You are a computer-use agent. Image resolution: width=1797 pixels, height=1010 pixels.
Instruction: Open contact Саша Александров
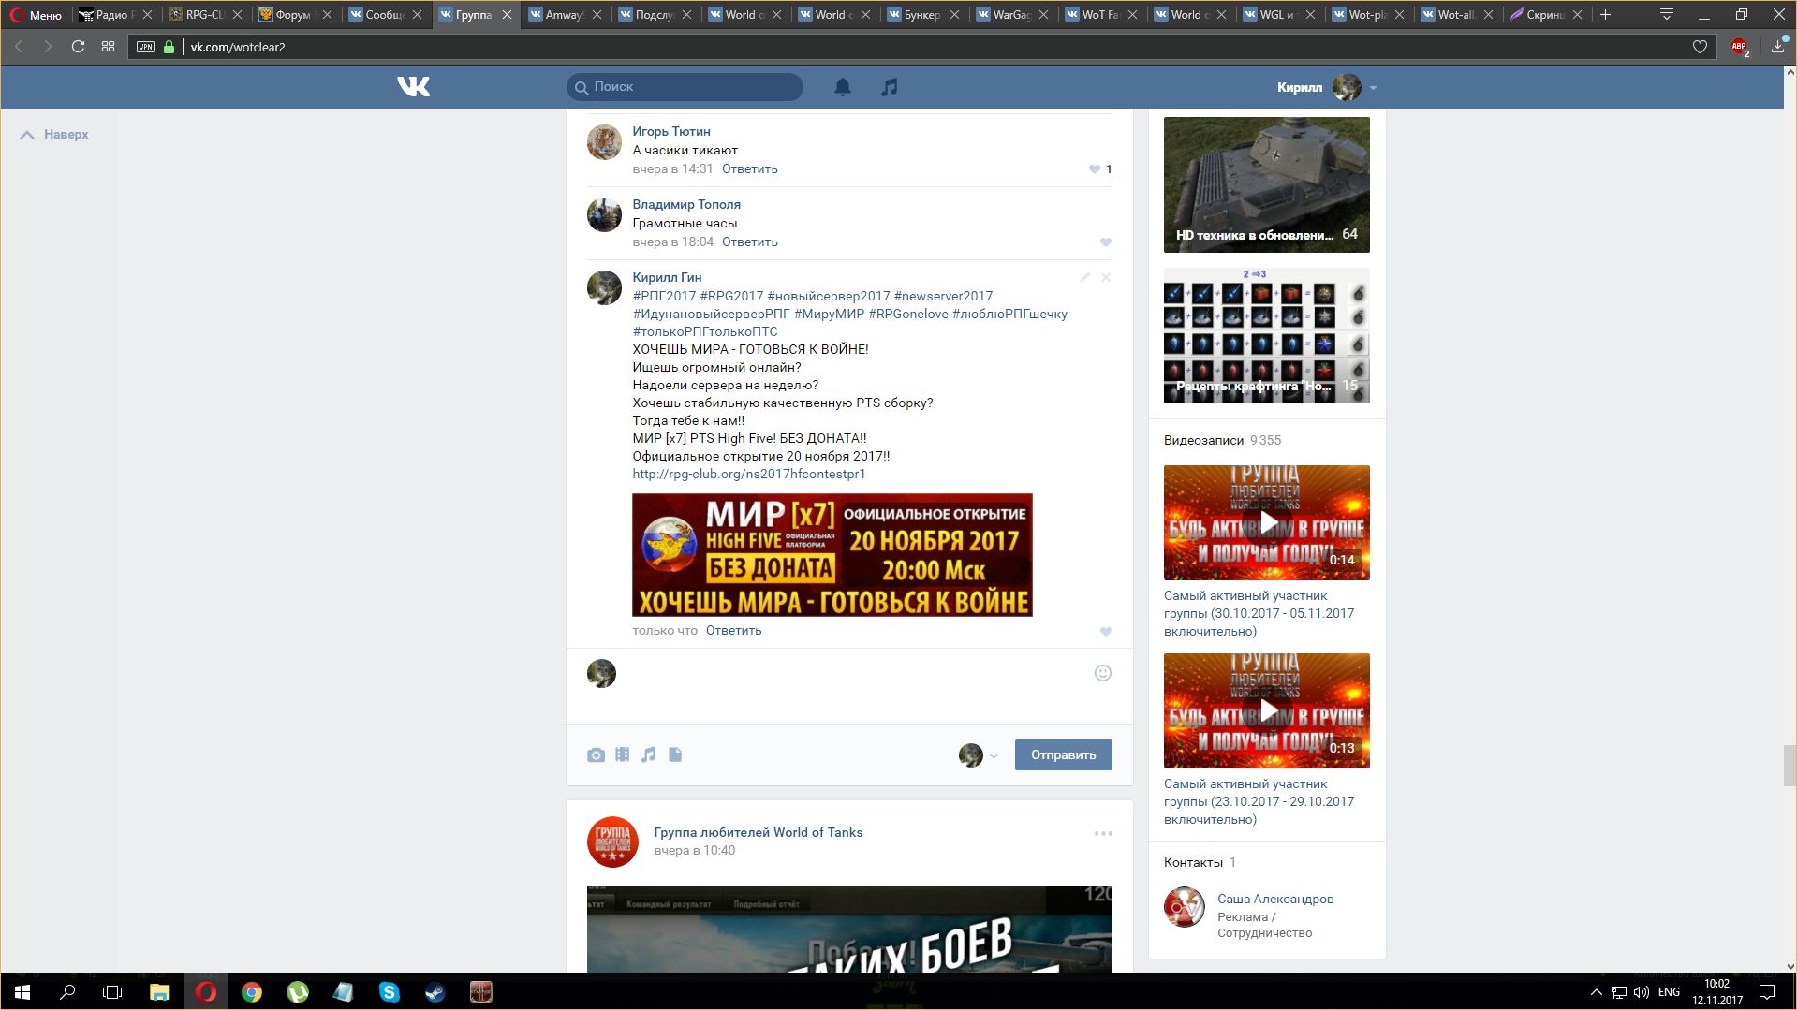click(1275, 899)
